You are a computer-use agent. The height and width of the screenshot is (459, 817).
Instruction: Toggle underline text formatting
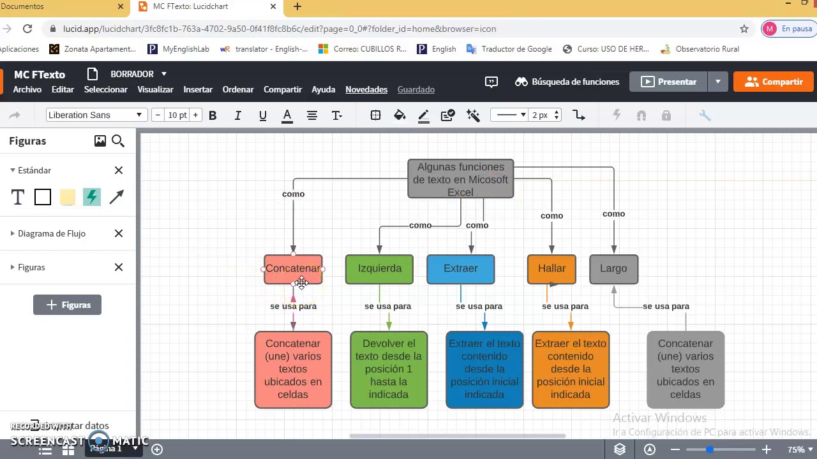(262, 115)
